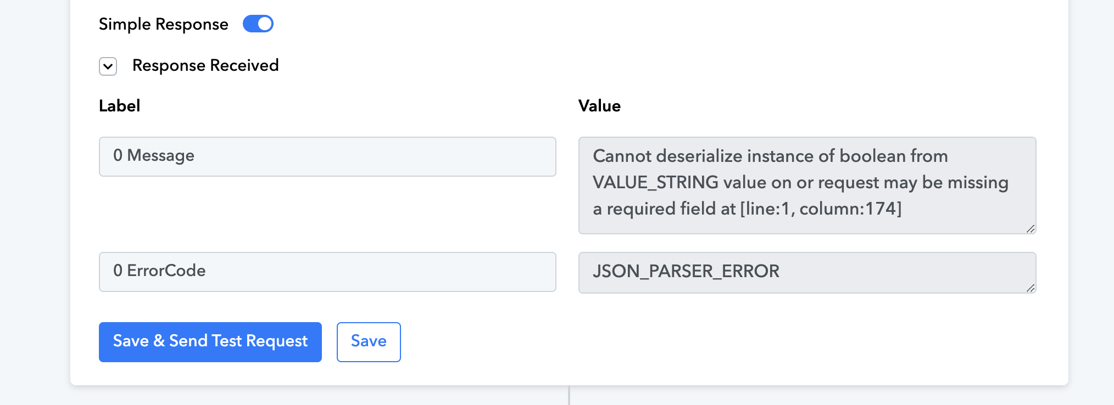Image resolution: width=1114 pixels, height=405 pixels.
Task: Click Save & Send Test Request button
Action: (210, 342)
